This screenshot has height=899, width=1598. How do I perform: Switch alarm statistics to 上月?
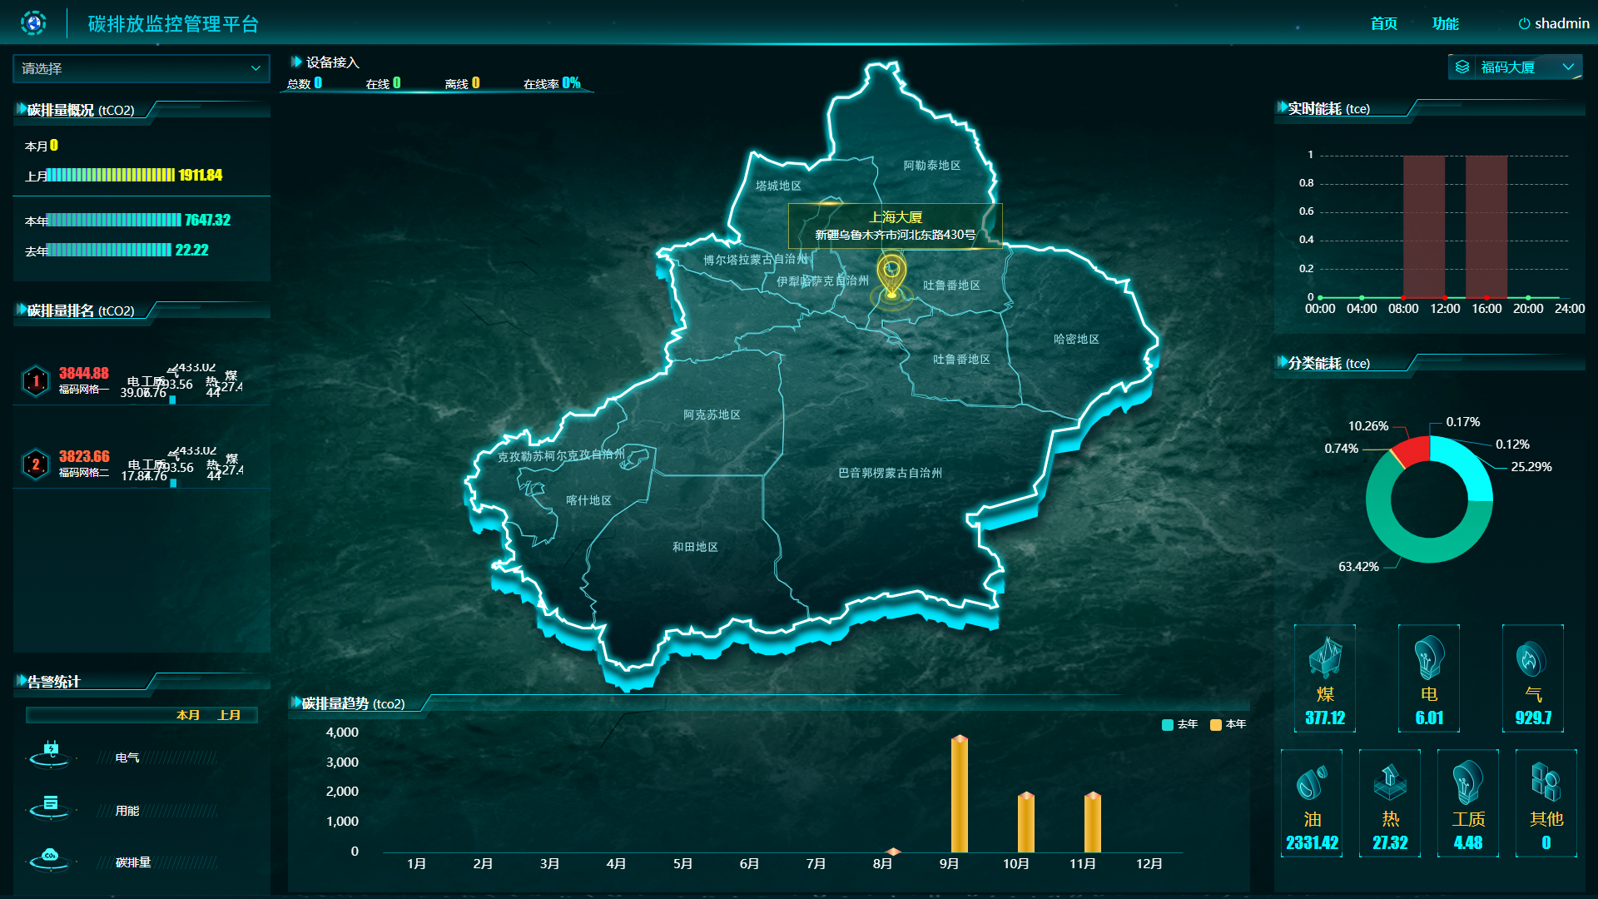click(229, 715)
